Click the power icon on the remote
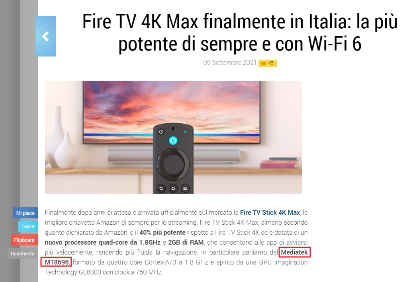The image size is (411, 282). coord(161,132)
